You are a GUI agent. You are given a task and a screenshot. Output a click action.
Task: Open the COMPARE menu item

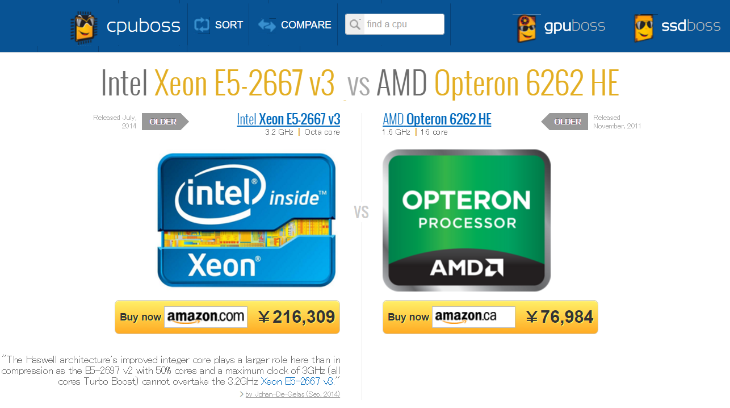point(306,25)
